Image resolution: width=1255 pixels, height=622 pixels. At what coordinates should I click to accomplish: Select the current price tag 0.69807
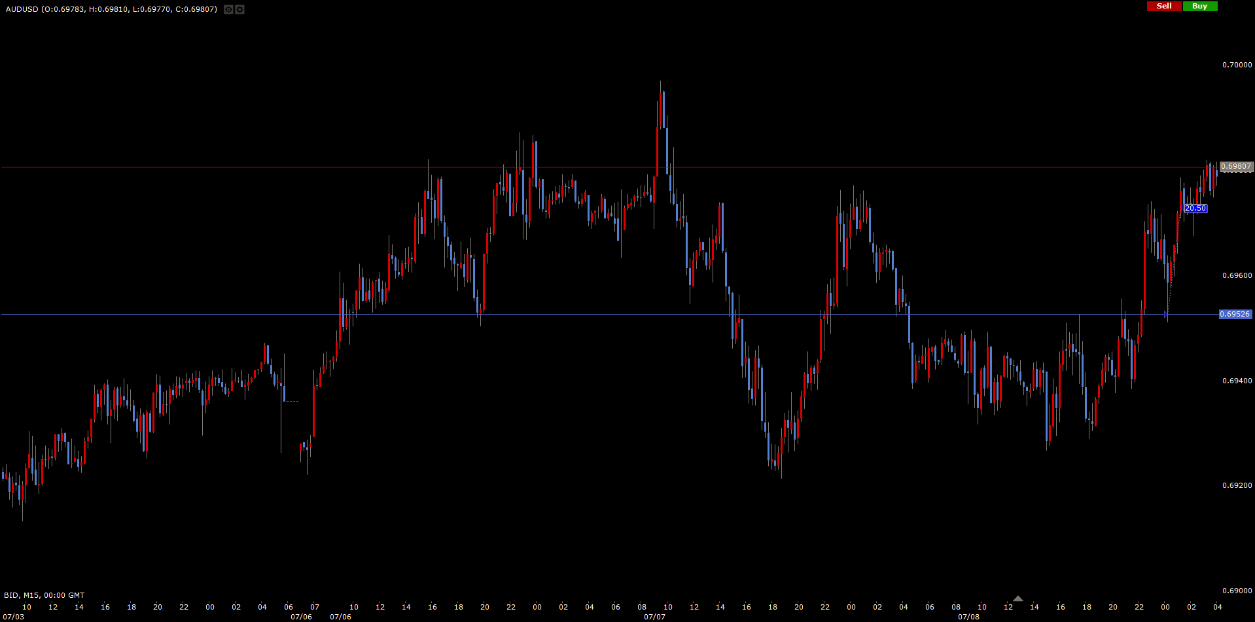coord(1235,167)
